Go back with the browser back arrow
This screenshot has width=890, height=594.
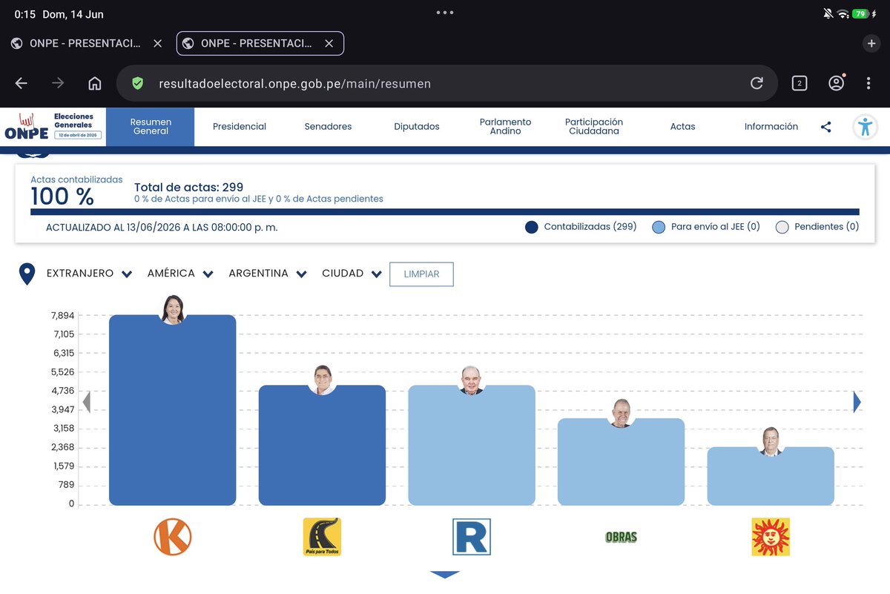tap(21, 83)
